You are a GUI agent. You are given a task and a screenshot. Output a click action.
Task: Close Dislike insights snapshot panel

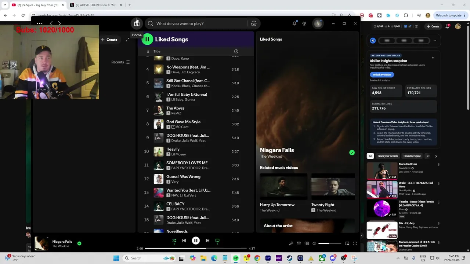coord(433,58)
